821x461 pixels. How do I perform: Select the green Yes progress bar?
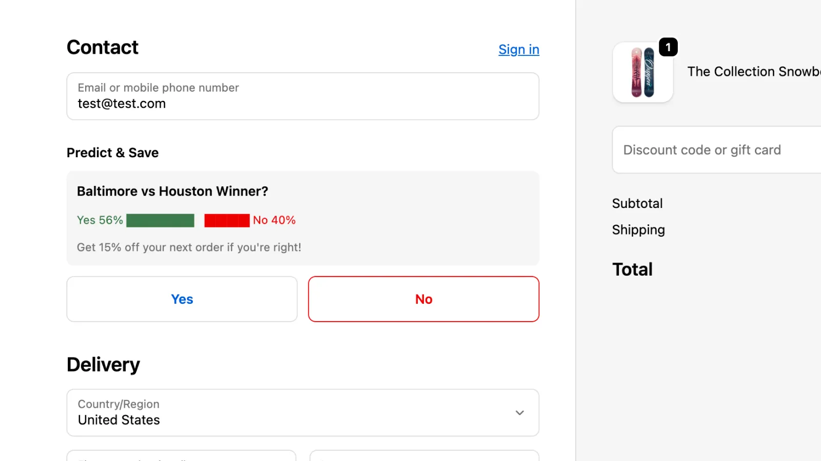click(160, 220)
